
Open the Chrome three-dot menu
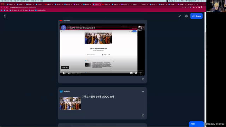204,7
